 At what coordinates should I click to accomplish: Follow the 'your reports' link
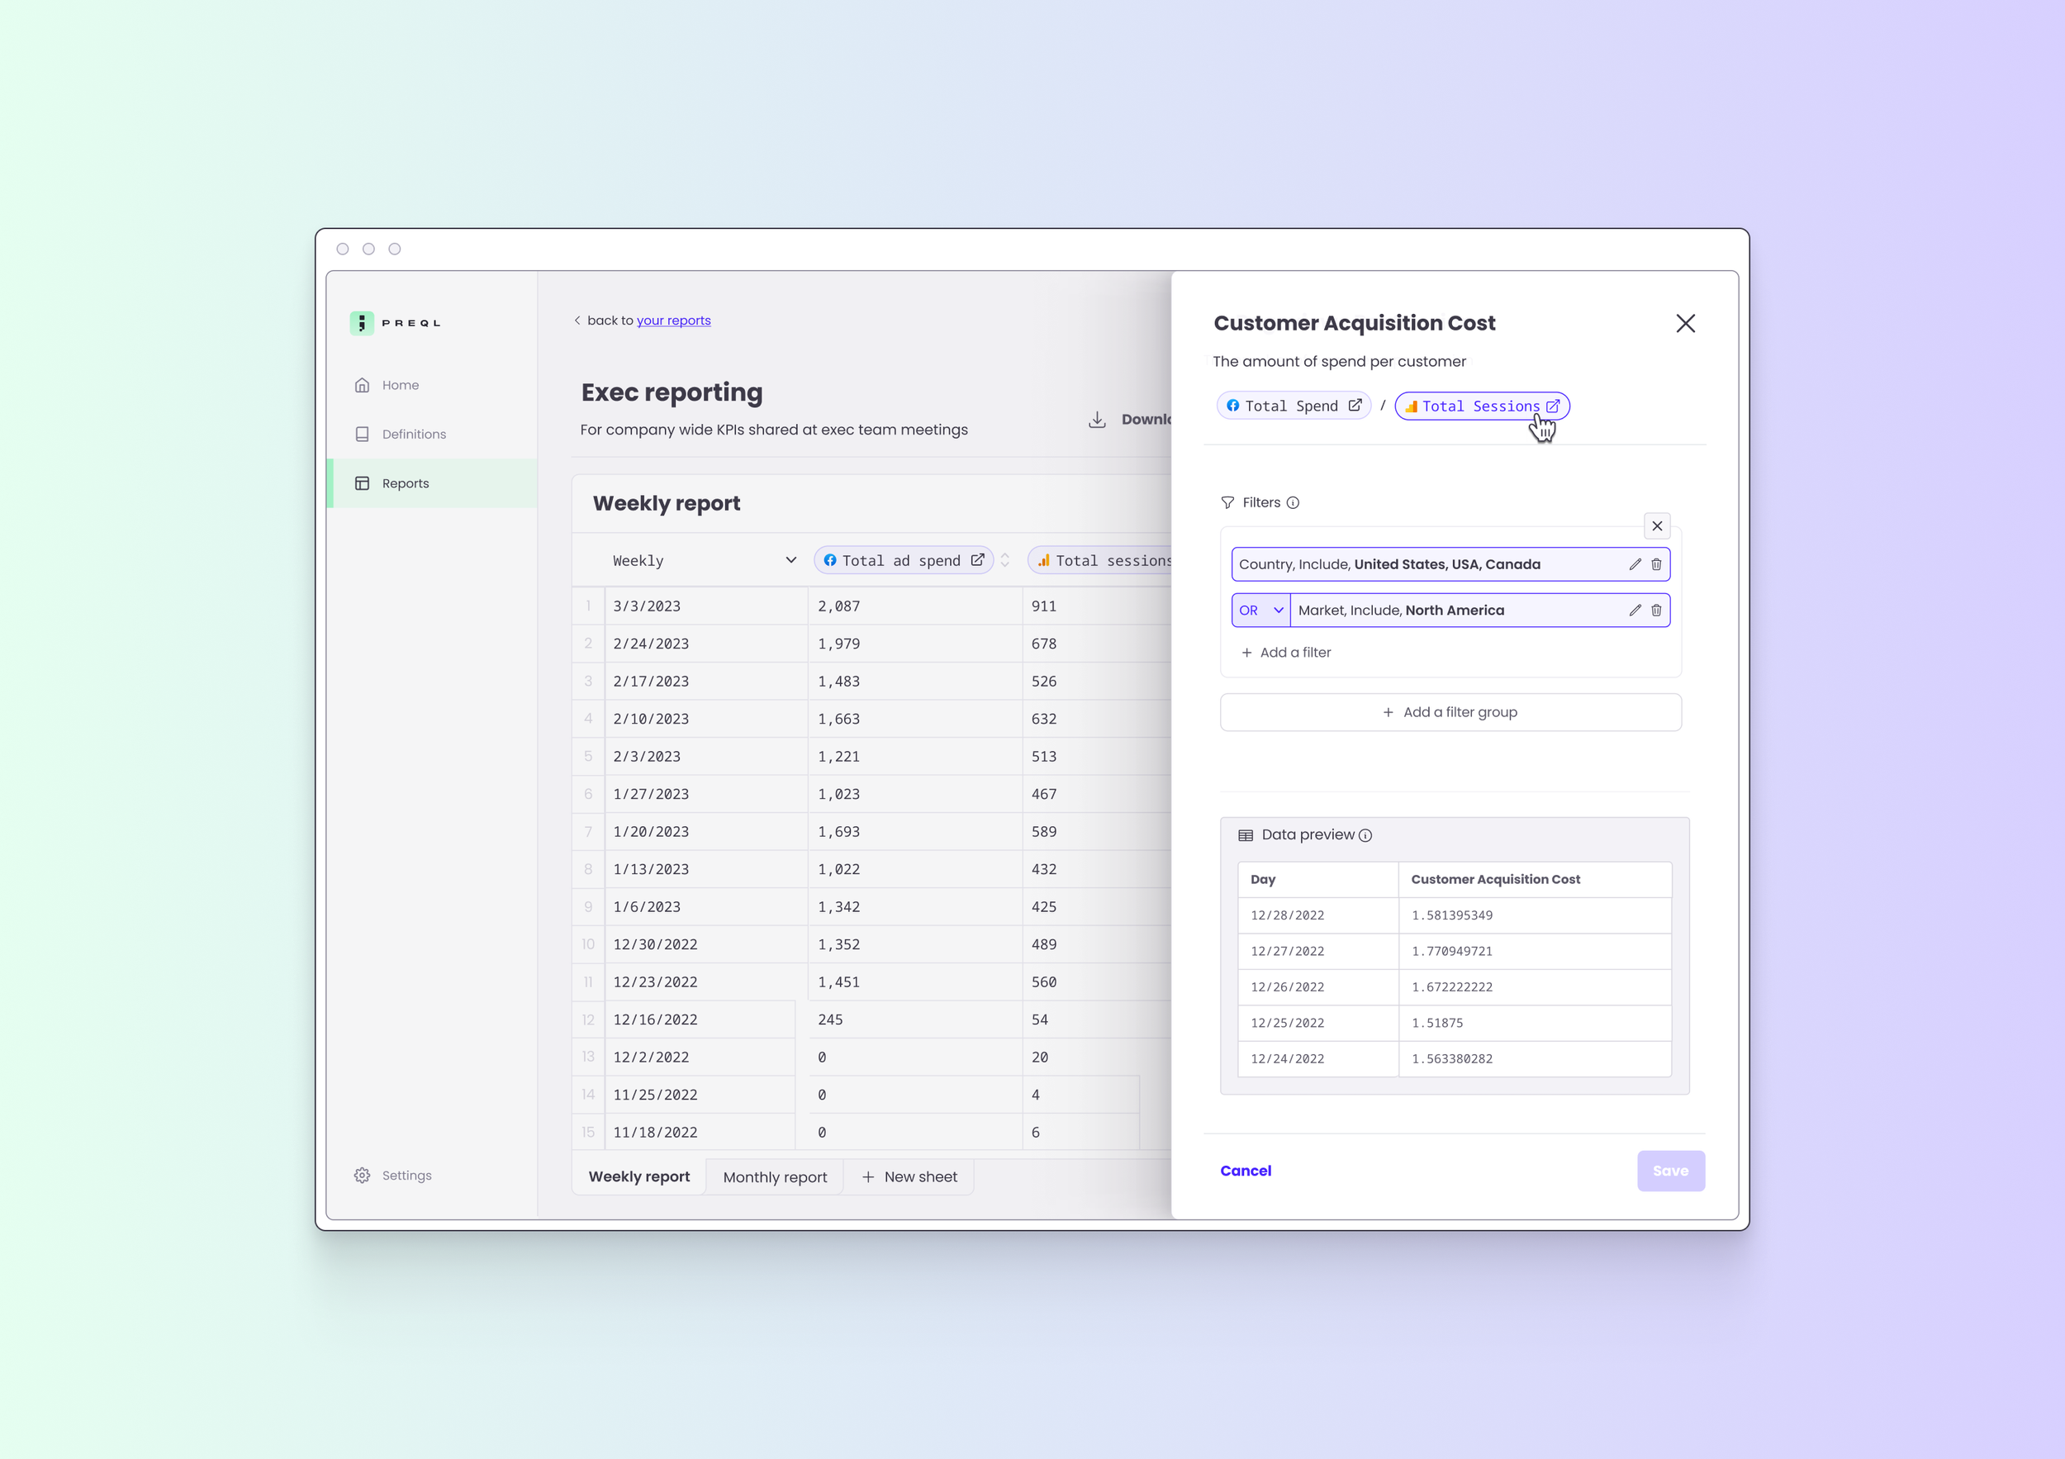point(674,321)
